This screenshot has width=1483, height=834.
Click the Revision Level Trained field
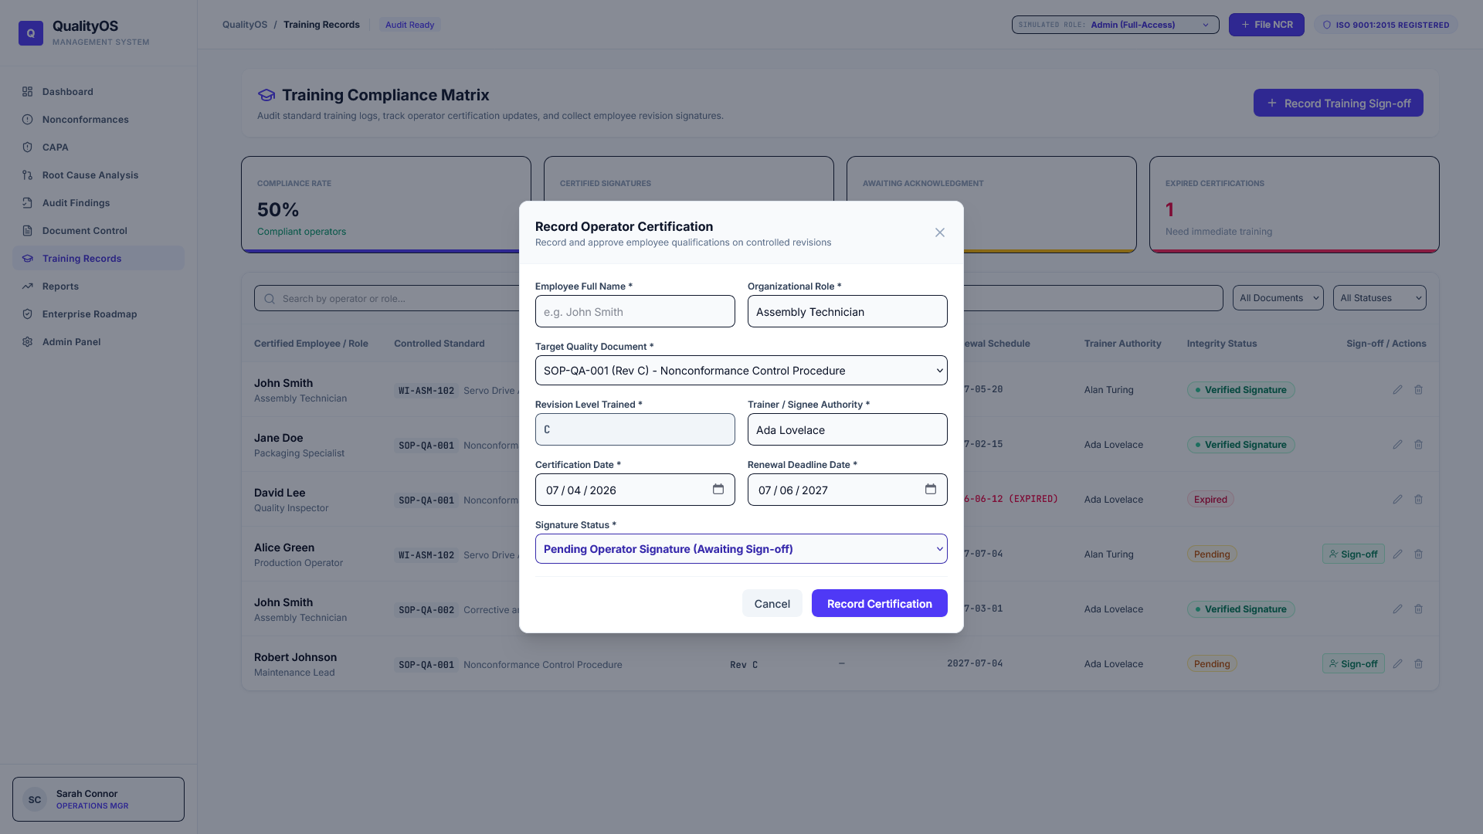pos(635,429)
